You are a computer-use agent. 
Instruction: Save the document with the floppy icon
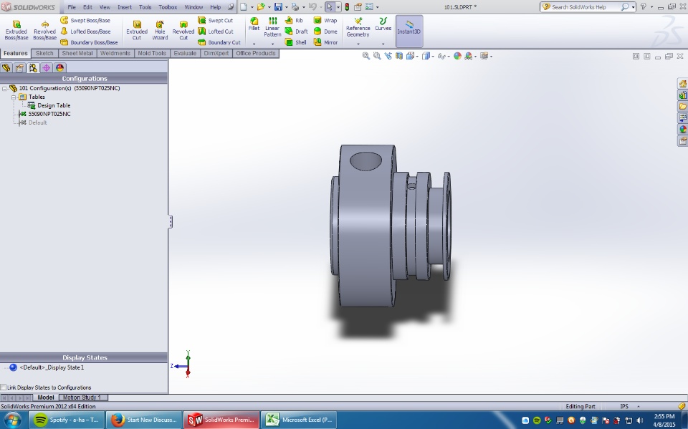[x=278, y=7]
